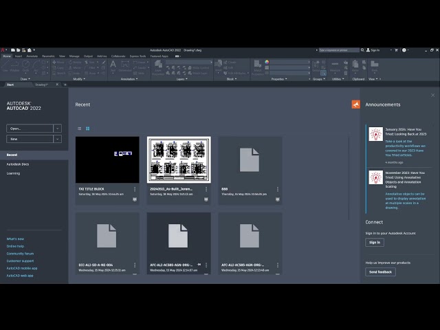
Task: Click the Trim tool in Modify panel
Action: (90, 63)
